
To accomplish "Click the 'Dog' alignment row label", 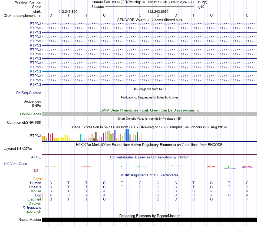I will click(38, 195).
